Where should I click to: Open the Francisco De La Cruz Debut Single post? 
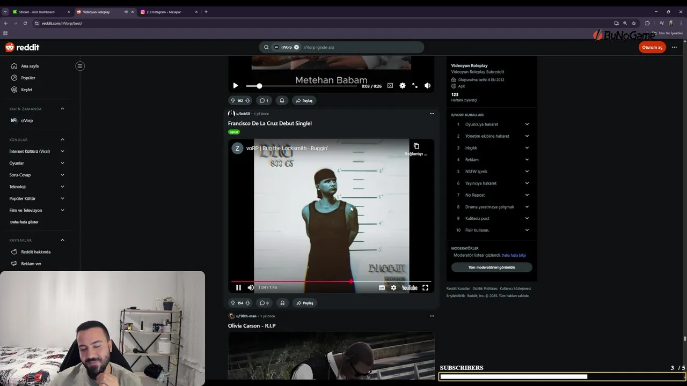270,123
